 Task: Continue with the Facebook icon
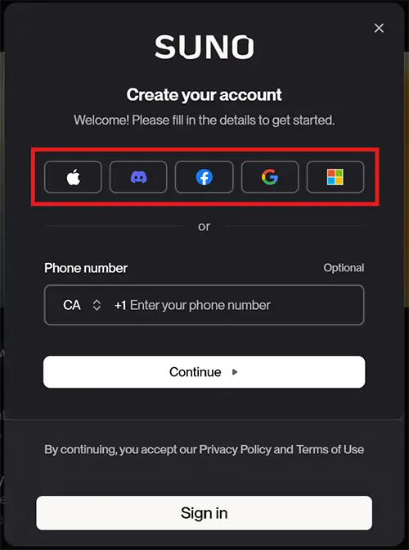[204, 177]
